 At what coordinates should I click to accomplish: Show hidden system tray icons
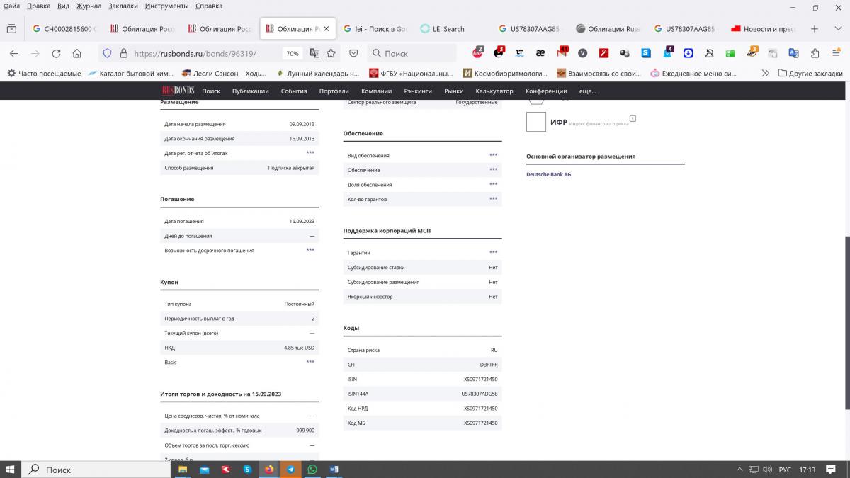[740, 470]
